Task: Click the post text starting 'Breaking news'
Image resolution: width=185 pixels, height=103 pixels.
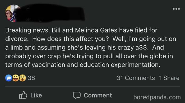Action: pos(91,48)
